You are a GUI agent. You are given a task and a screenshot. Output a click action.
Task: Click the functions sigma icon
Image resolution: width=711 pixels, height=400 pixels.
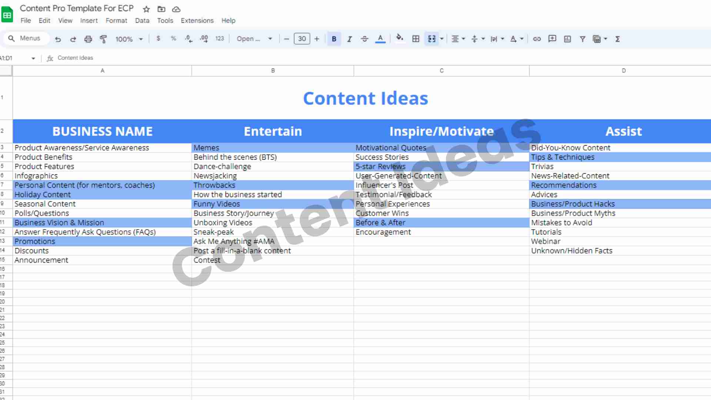[617, 39]
